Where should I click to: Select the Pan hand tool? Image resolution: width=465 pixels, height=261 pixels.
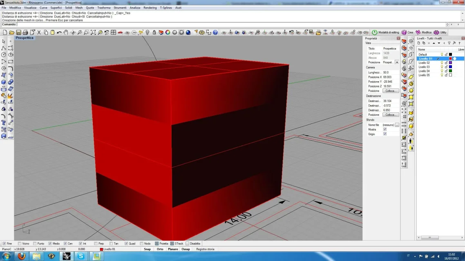[x=66, y=32]
